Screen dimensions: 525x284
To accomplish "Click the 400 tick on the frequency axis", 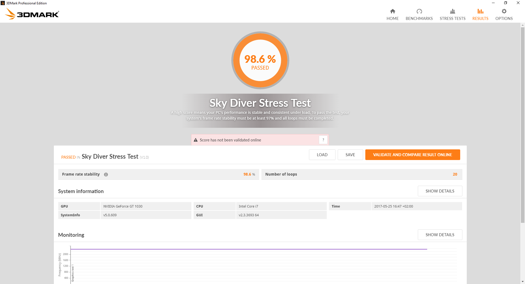I will [66, 278].
